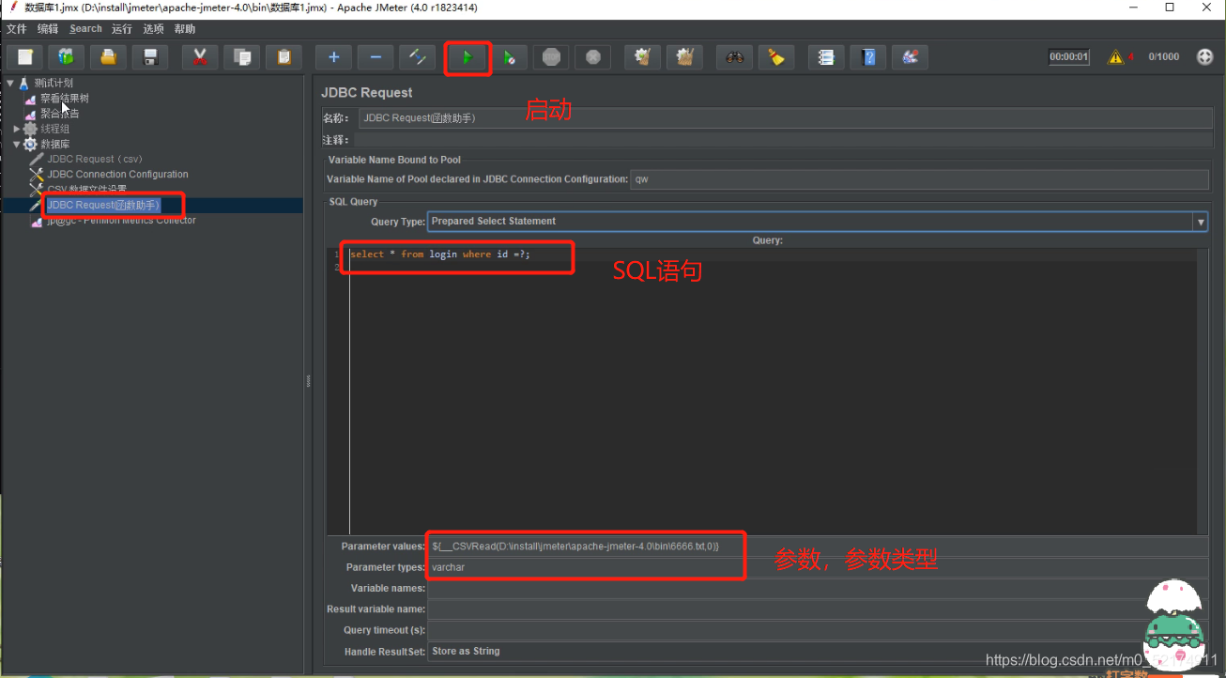The image size is (1226, 678).
Task: Reset search with the brush icon
Action: [x=775, y=57]
